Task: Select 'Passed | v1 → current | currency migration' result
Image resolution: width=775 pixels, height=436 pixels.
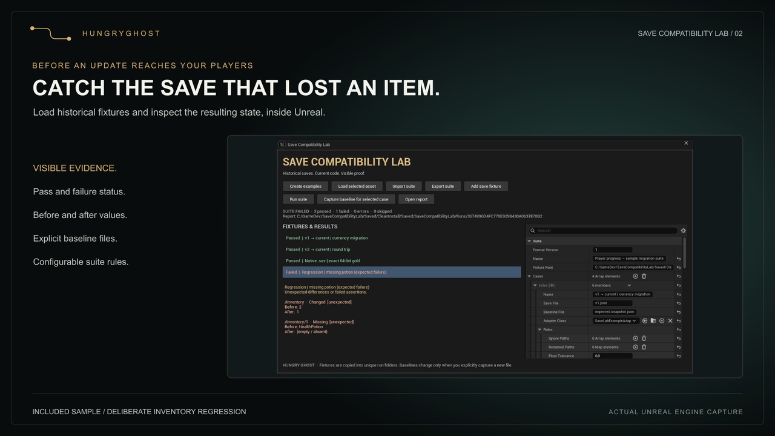Action: pyautogui.click(x=401, y=238)
